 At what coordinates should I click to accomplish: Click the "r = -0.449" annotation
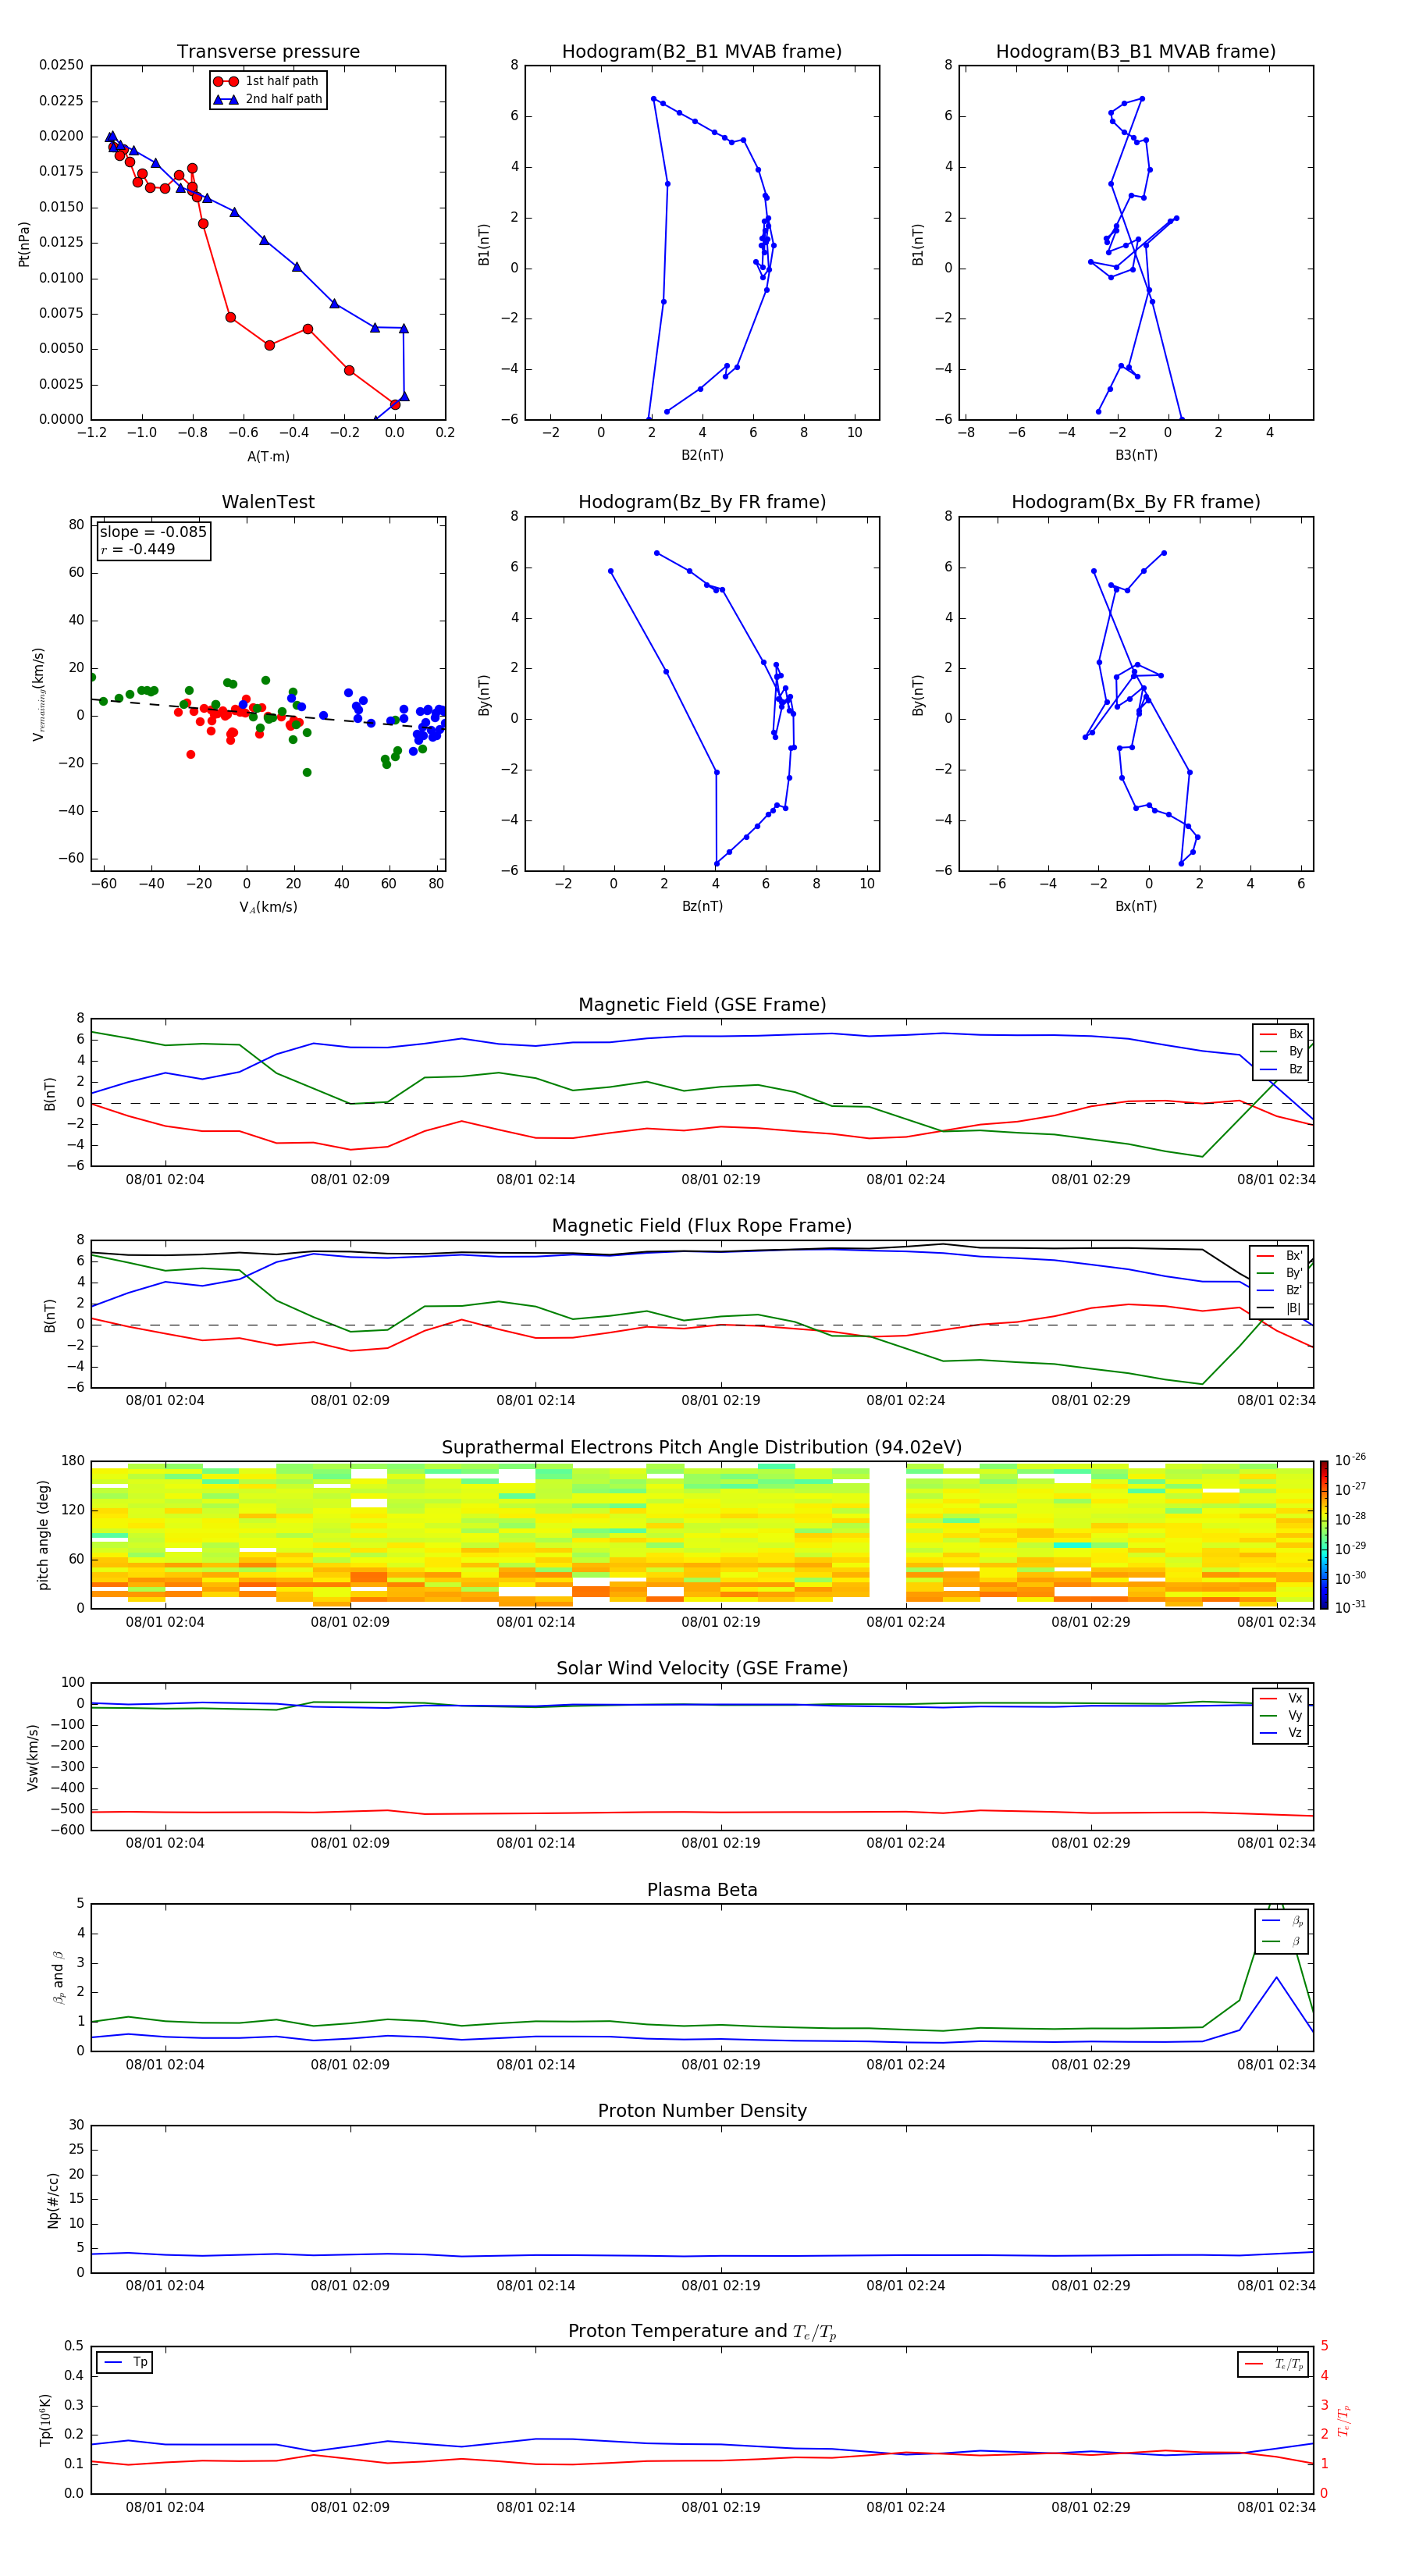click(138, 549)
